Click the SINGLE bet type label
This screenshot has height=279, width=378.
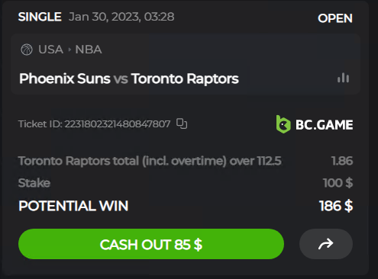40,17
